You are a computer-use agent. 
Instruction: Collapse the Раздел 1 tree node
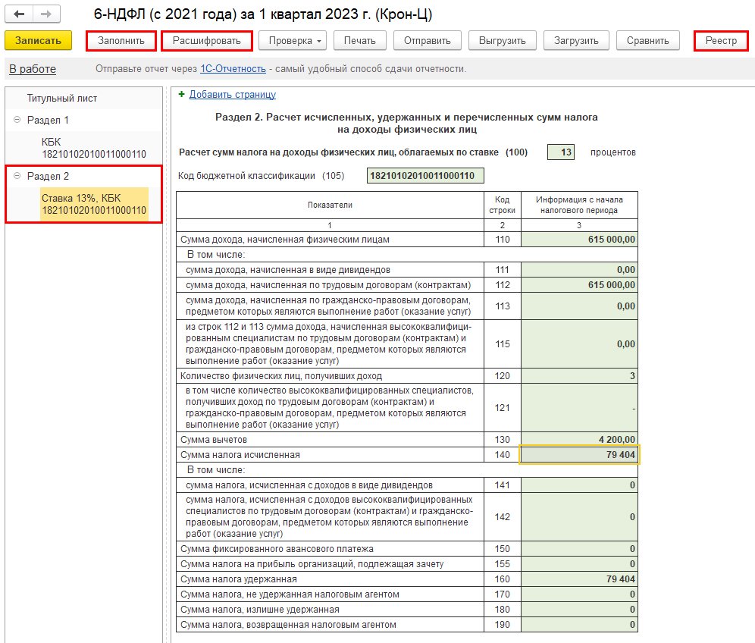coord(17,120)
